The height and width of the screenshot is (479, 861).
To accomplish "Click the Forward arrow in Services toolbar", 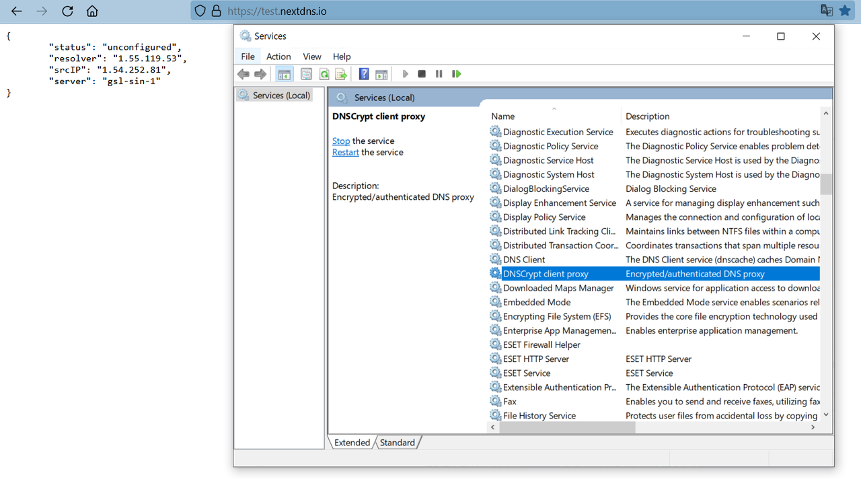I will pyautogui.click(x=260, y=74).
